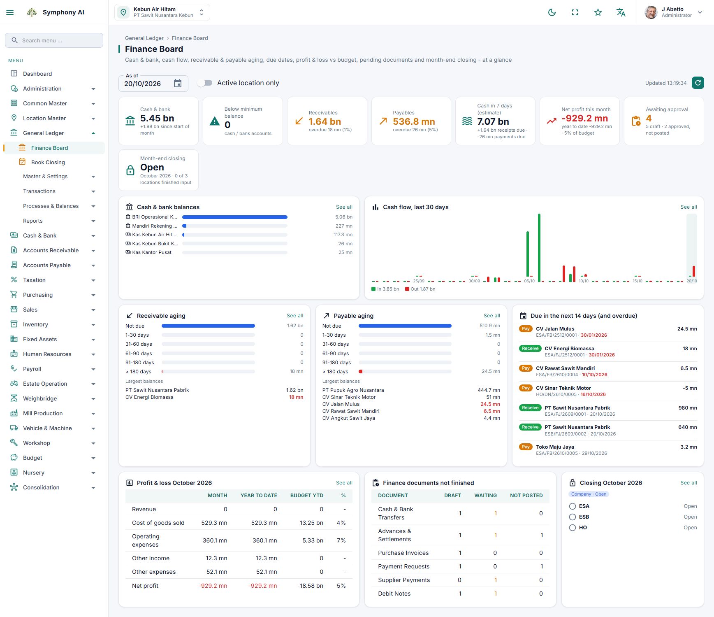Screen dimensions: 714x617
Task: Click the below minimum balance warning icon
Action: (215, 121)
